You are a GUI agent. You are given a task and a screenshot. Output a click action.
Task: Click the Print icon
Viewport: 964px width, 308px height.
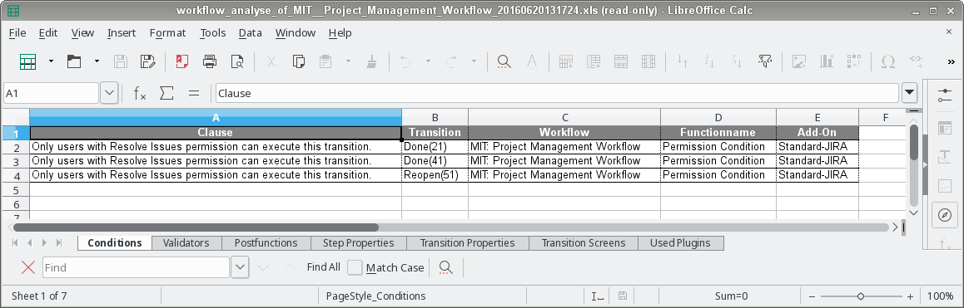pyautogui.click(x=210, y=61)
